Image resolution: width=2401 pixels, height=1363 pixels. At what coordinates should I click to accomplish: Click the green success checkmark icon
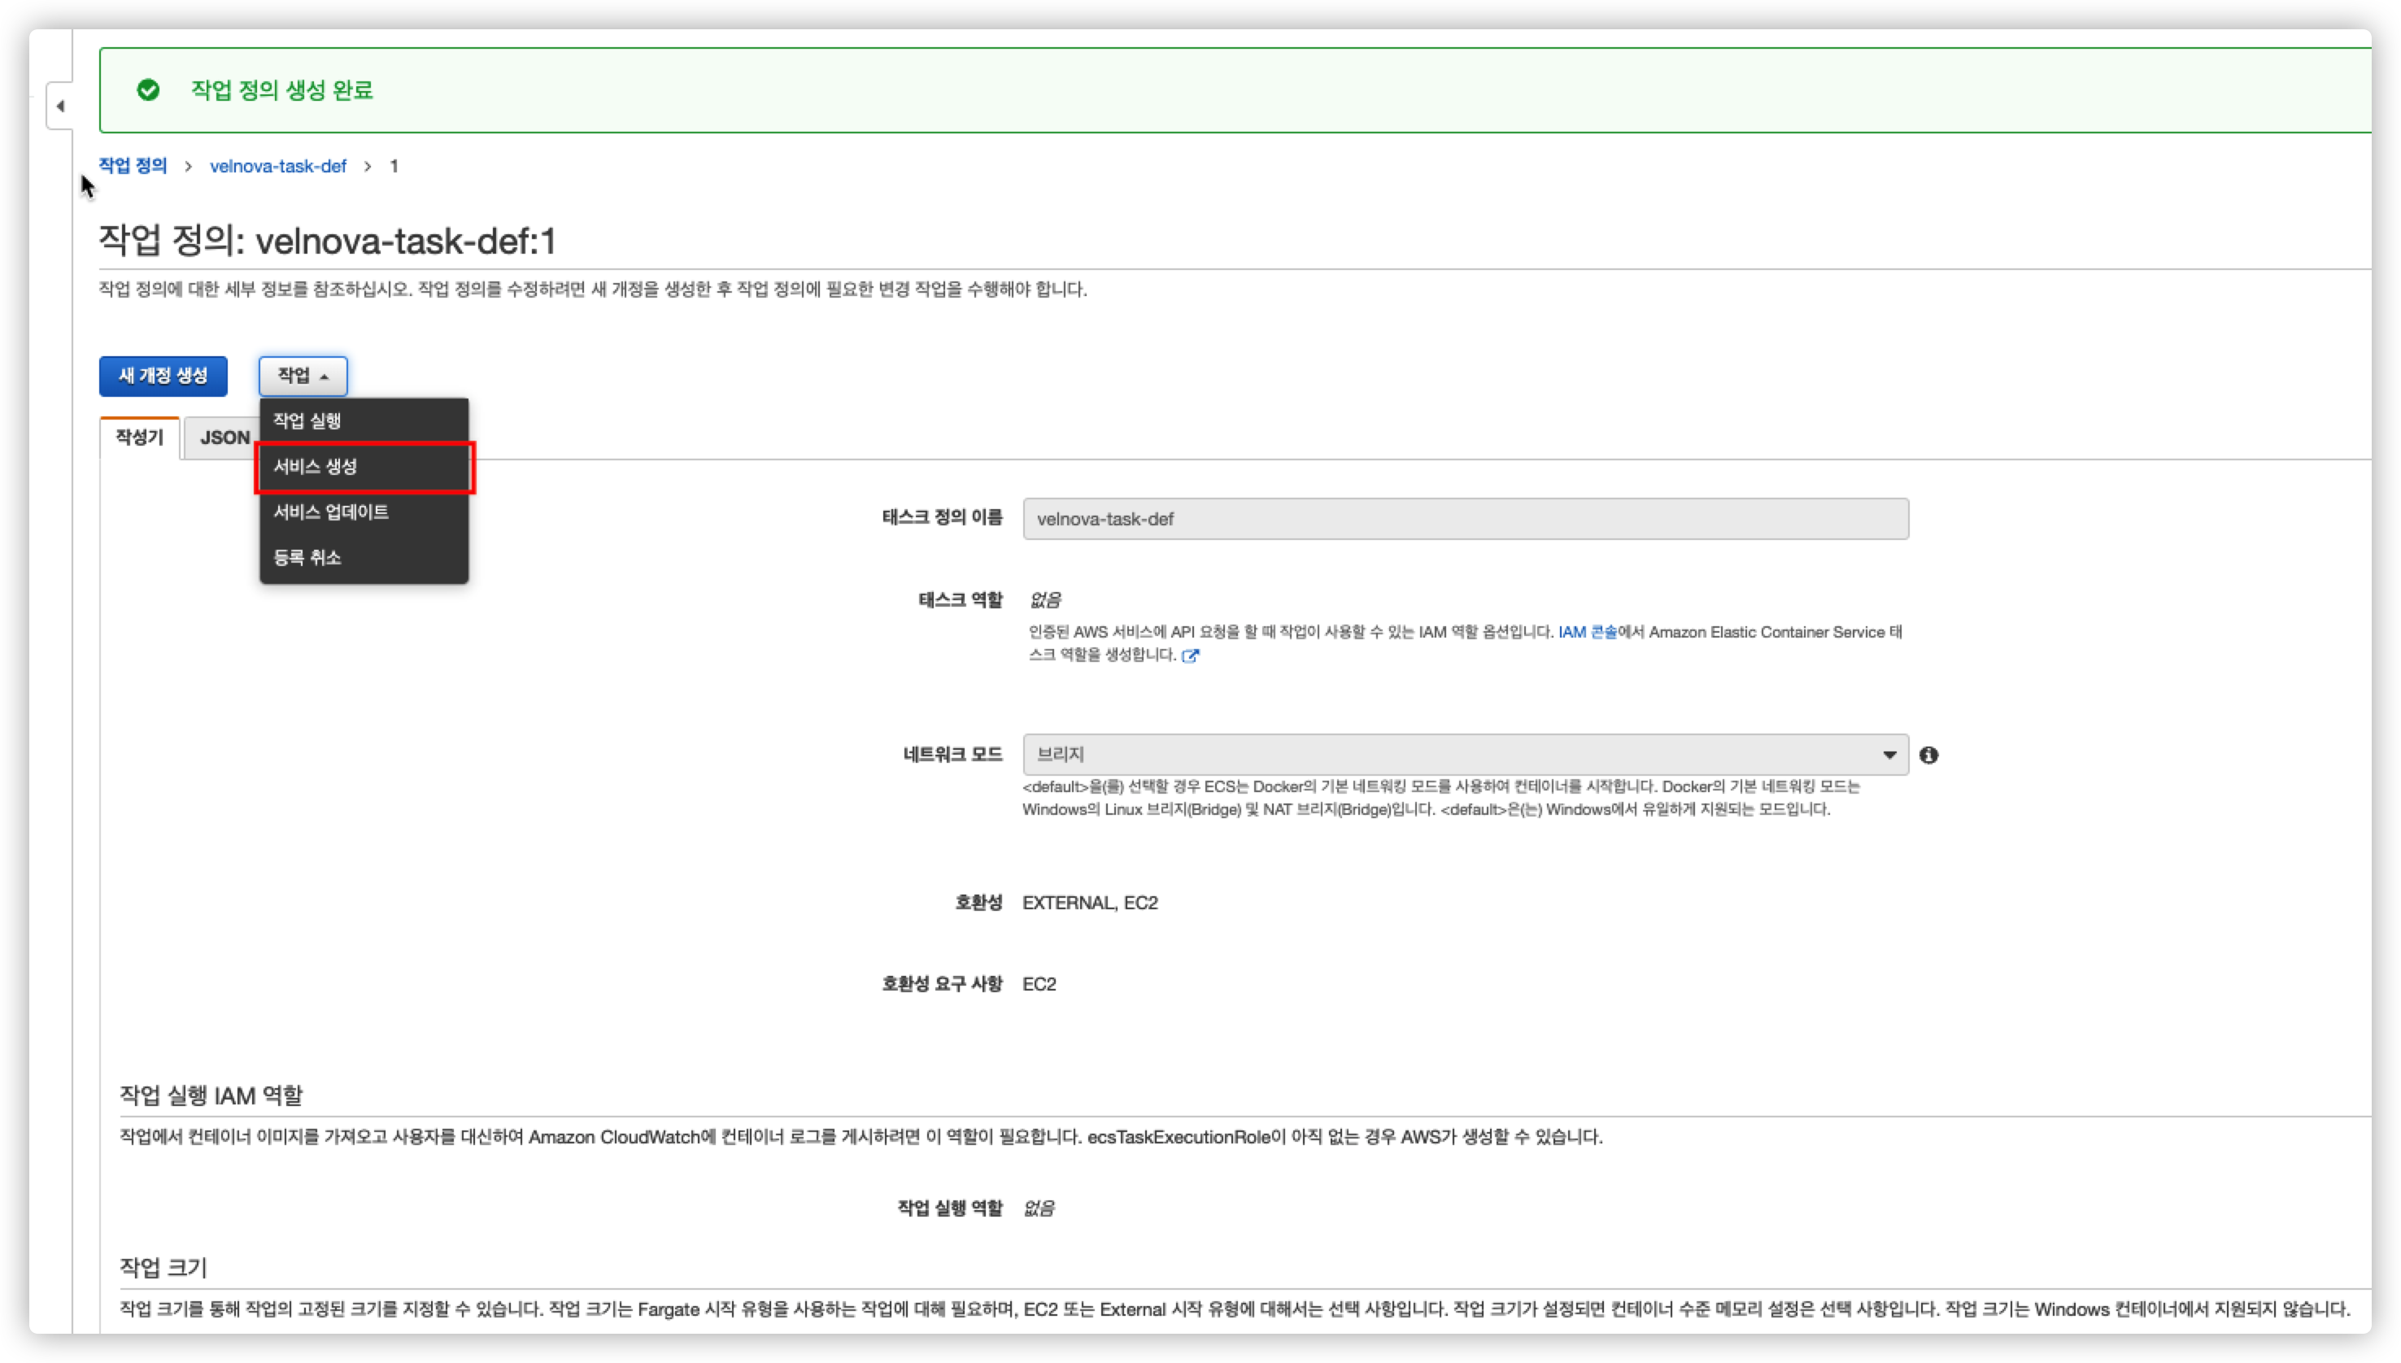click(148, 90)
